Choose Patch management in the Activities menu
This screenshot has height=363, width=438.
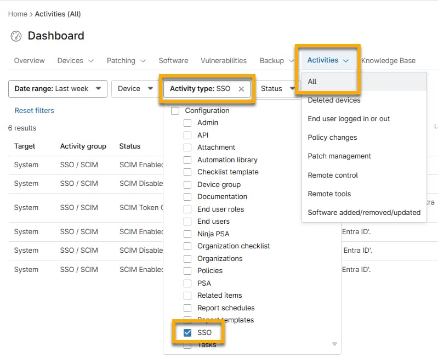(339, 156)
